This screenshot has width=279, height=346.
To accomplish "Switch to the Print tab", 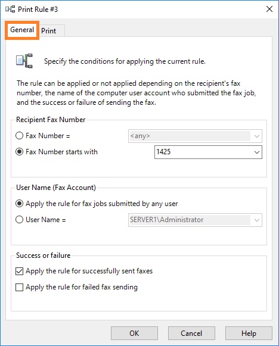I will (x=49, y=31).
